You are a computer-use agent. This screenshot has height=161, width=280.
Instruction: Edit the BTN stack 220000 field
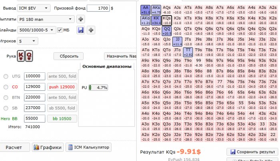pos(34,97)
